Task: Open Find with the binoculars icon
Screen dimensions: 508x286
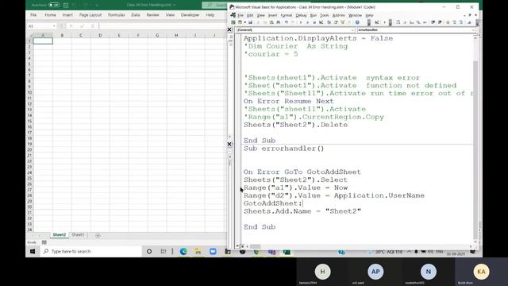Action: click(279, 22)
